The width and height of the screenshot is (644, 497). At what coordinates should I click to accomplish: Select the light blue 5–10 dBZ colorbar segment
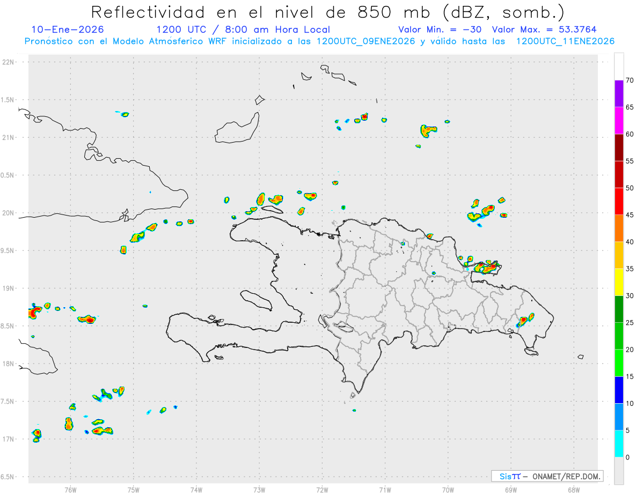coord(619,417)
